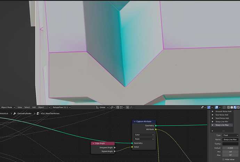240x162 pixels.
Task: Open the RetopoFlow 3.2.1 menu
Action: (x=61, y=107)
